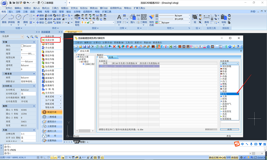Expand the 垂直采暖 submenu

[x=52, y=97]
